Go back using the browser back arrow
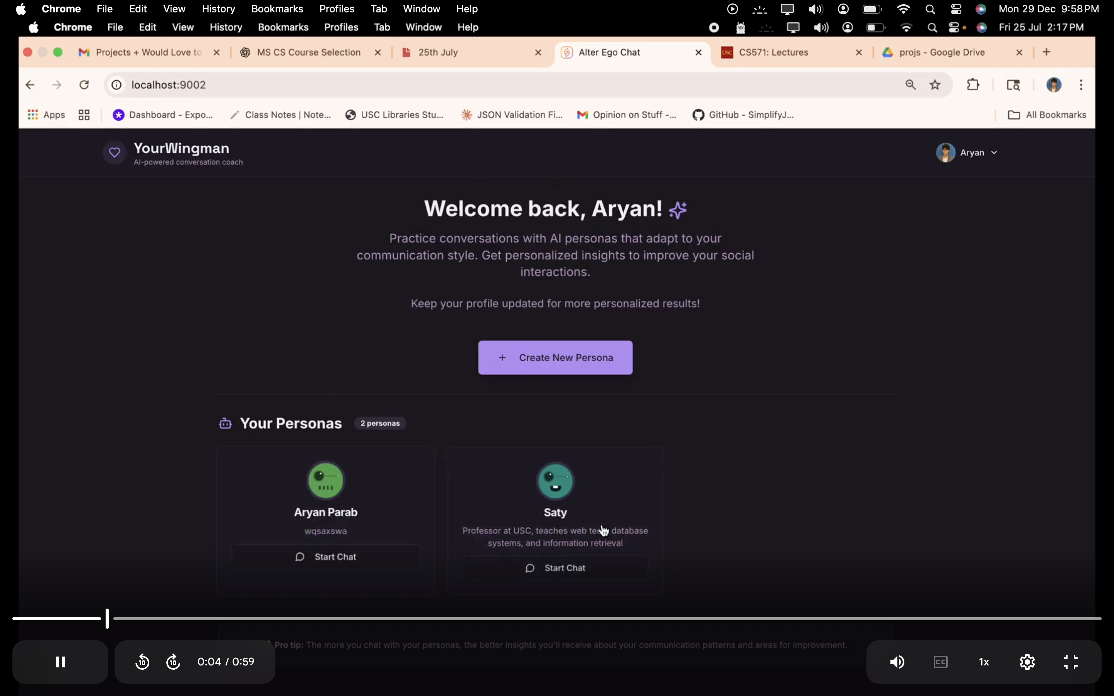 (x=30, y=85)
